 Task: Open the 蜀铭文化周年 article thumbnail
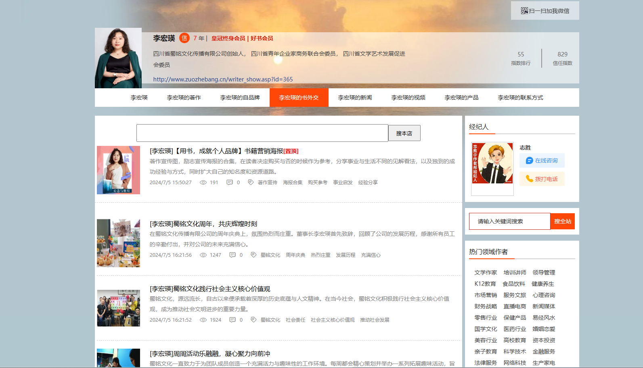118,243
